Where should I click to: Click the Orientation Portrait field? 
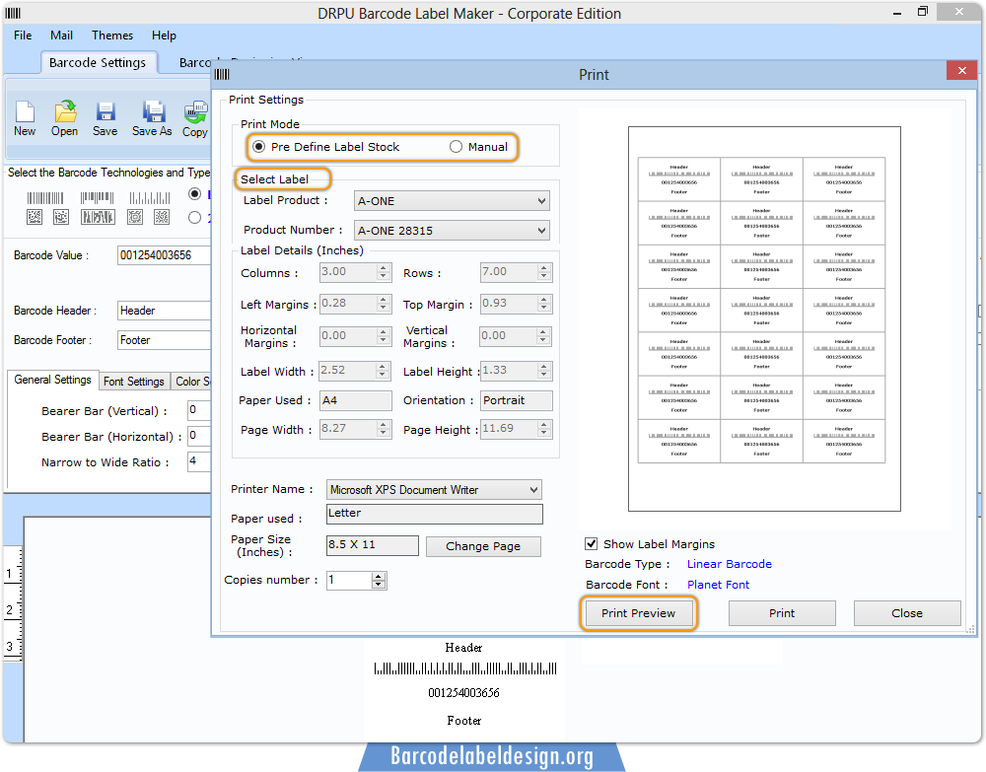pyautogui.click(x=517, y=400)
